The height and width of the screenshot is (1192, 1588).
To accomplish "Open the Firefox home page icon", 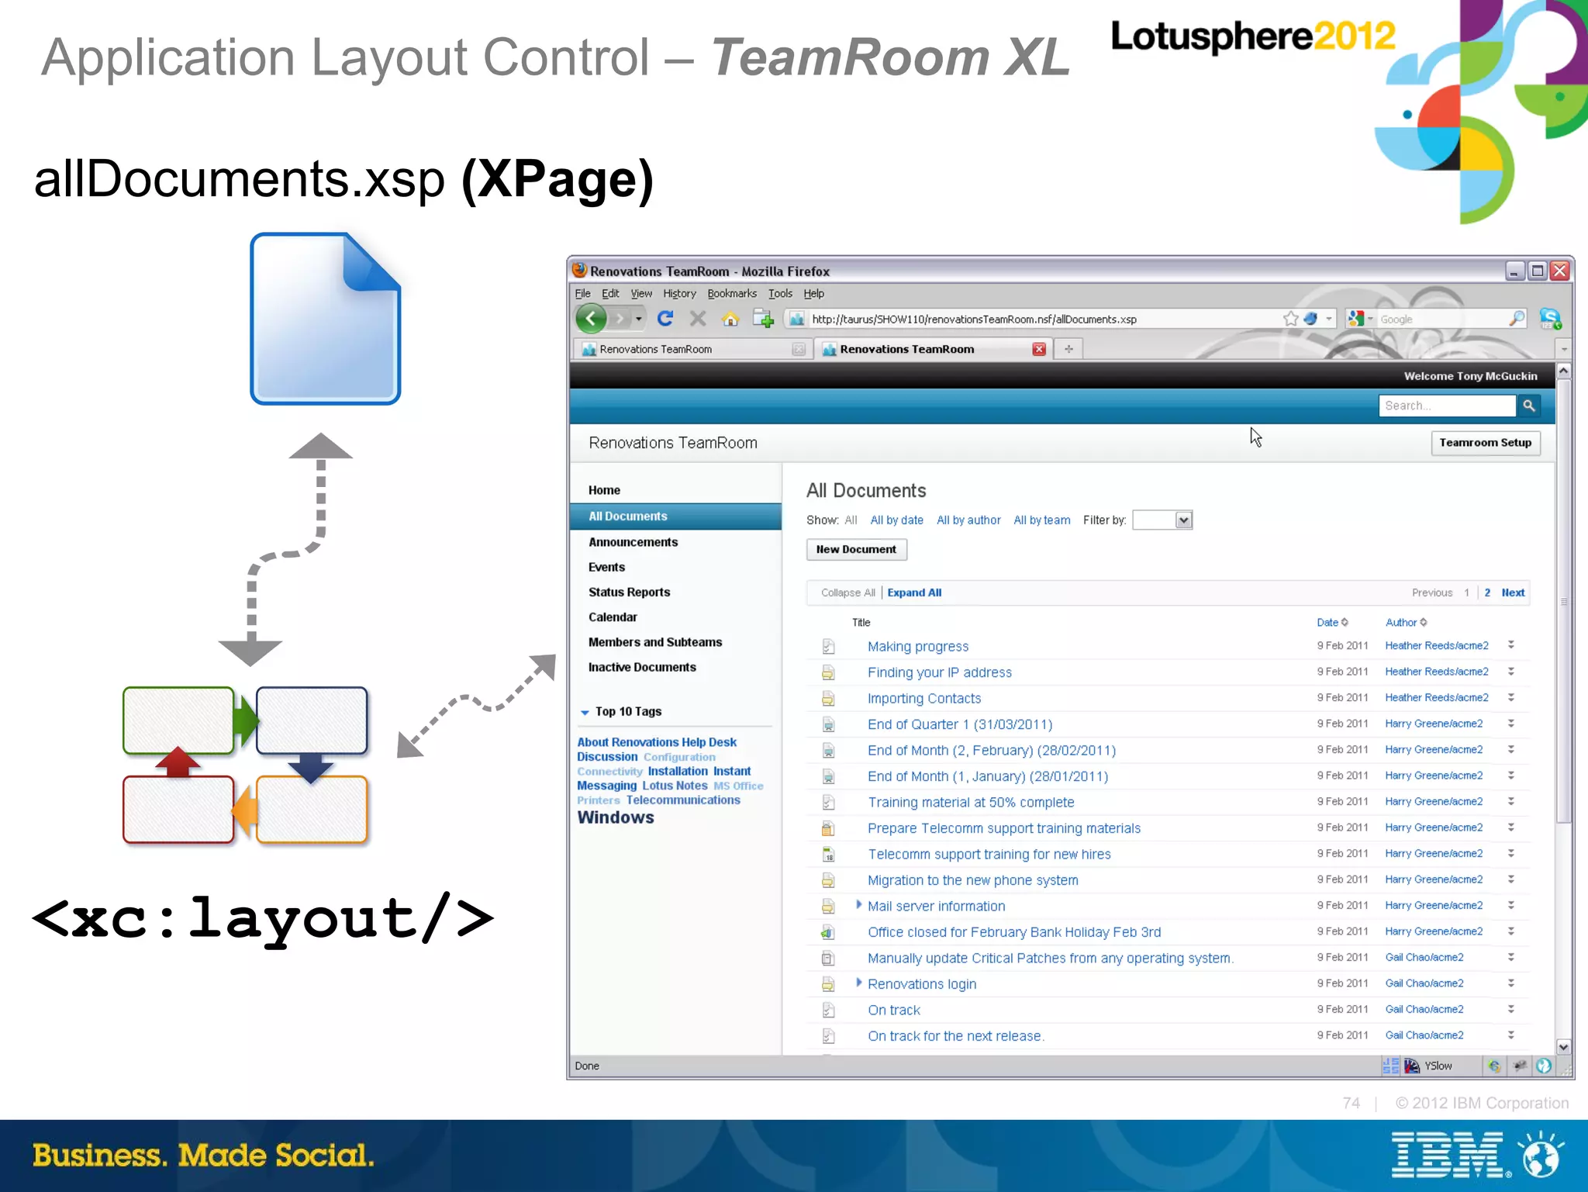I will (x=730, y=319).
